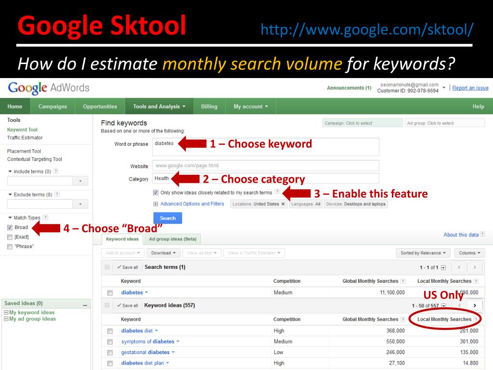493x370 pixels.
Task: Expand My ad group ideas tree node
Action: [6, 319]
